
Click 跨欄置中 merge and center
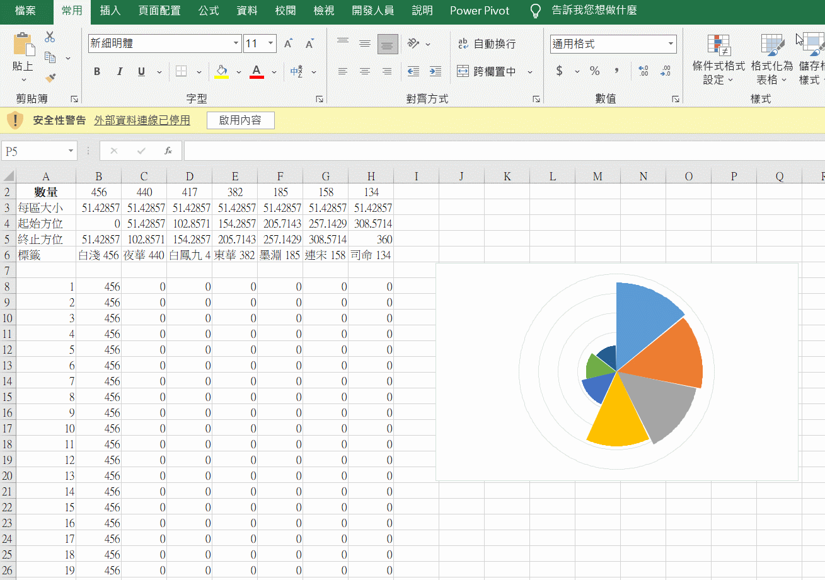click(x=487, y=72)
